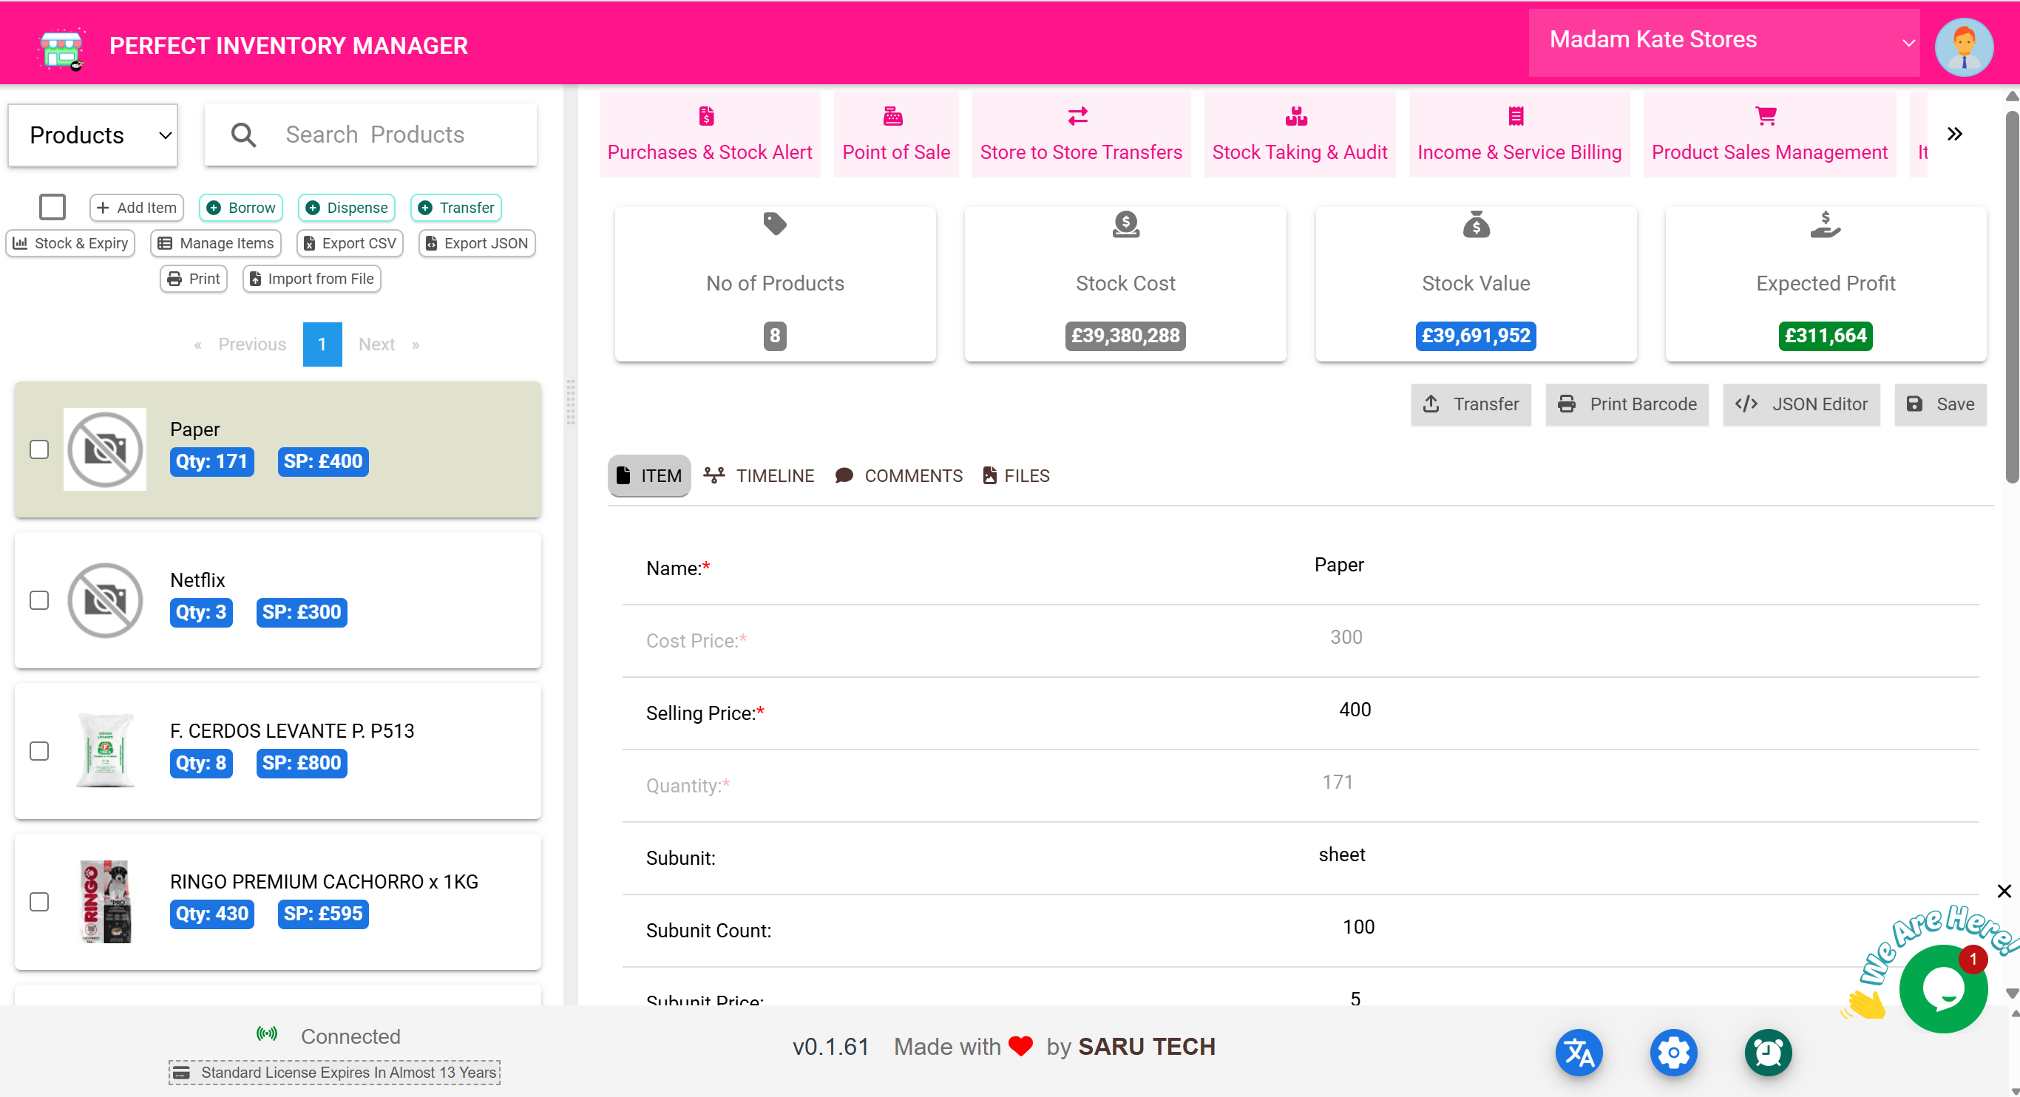Click the license card icon in footer

[181, 1072]
